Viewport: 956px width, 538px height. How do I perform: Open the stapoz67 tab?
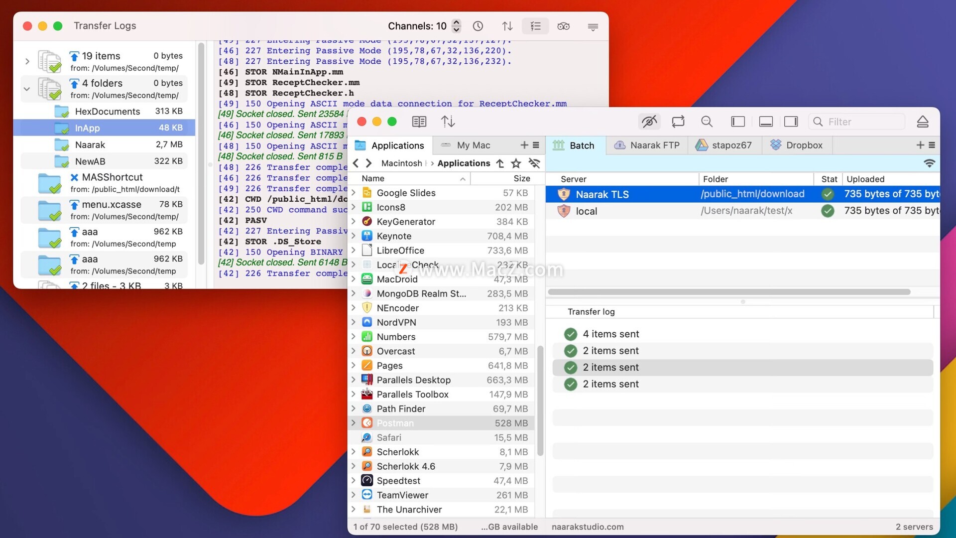tap(723, 145)
